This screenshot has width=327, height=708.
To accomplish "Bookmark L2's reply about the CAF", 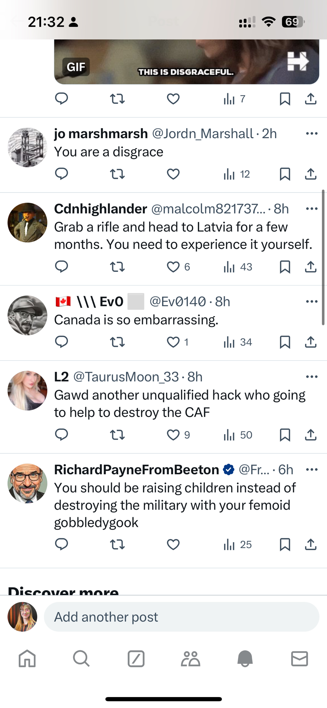I will pyautogui.click(x=285, y=435).
